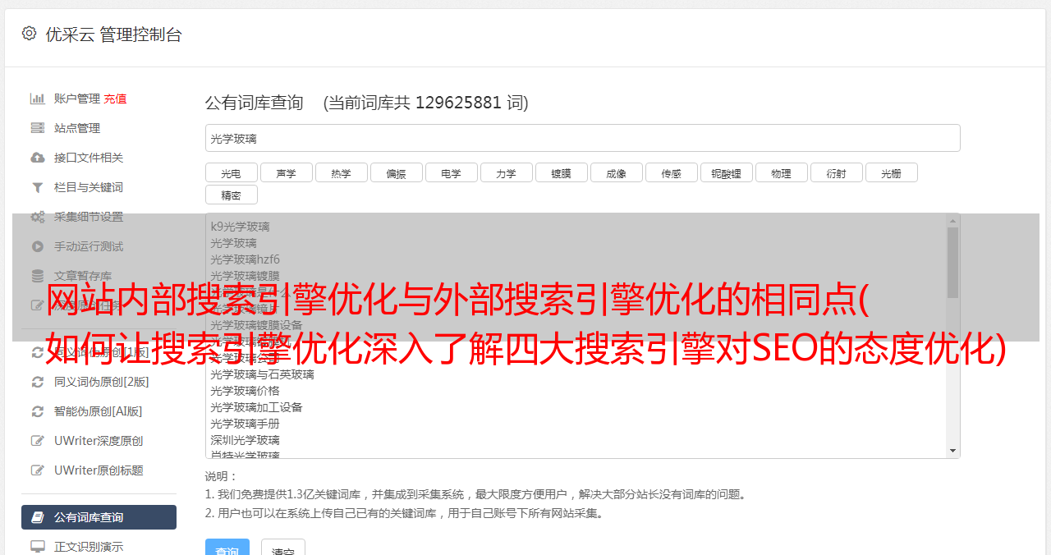The image size is (1051, 555).
Task: Select the 光电 keyword tag
Action: coord(232,172)
